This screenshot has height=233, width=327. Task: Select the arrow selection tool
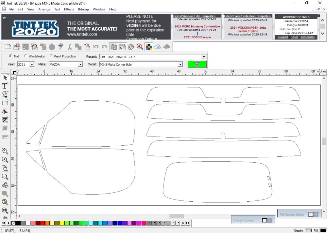pyautogui.click(x=5, y=78)
